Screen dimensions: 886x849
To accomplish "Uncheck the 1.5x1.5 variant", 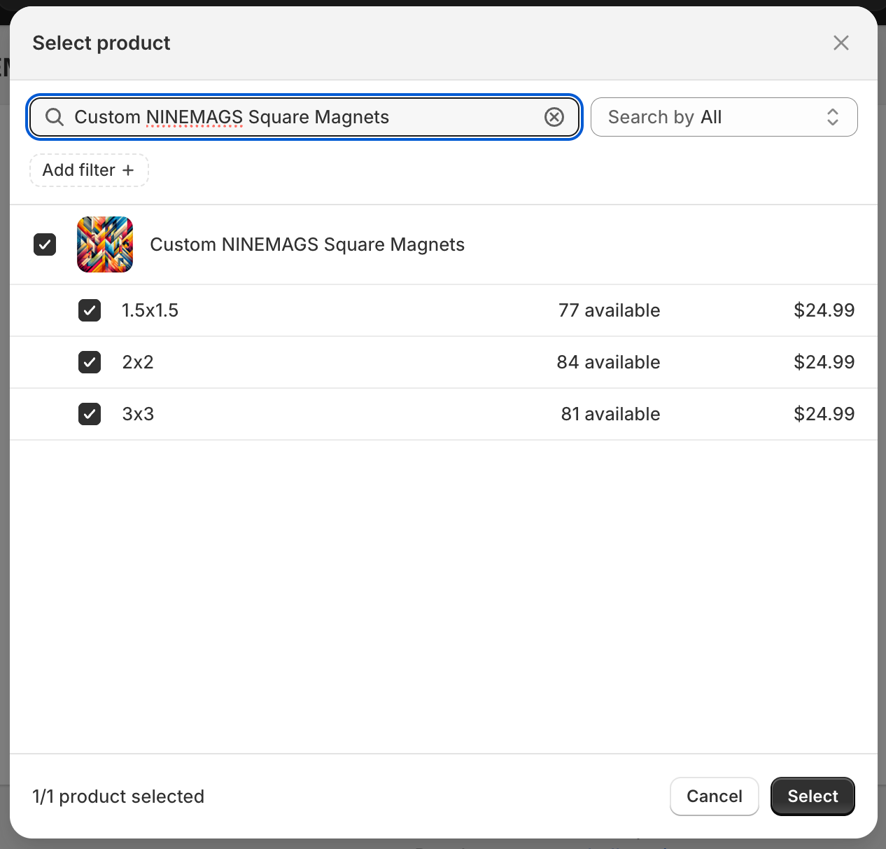I will click(x=90, y=310).
